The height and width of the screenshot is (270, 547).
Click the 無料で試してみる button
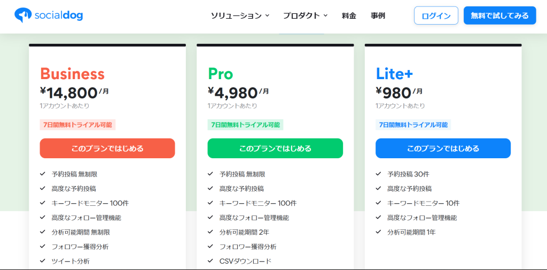499,16
